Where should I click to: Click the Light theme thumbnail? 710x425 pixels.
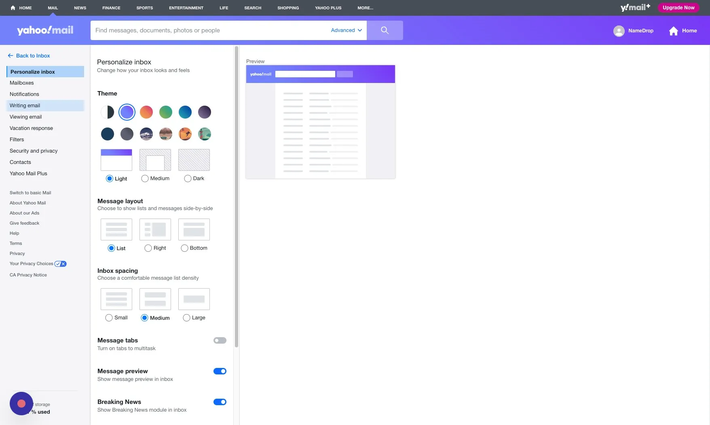(x=116, y=160)
